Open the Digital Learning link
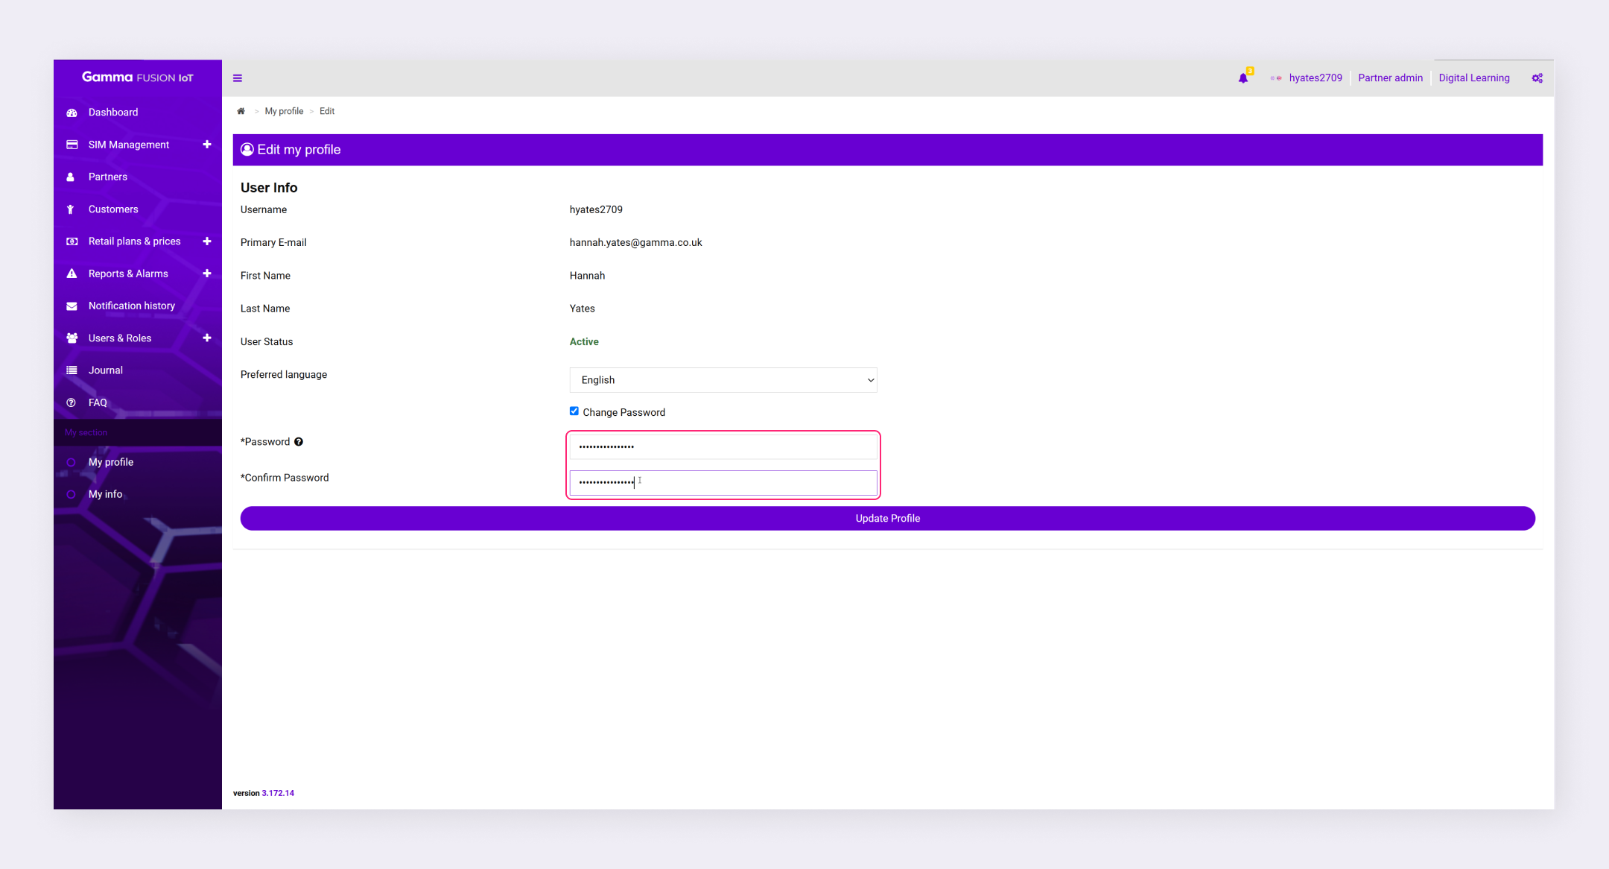1609x869 pixels. click(1473, 78)
